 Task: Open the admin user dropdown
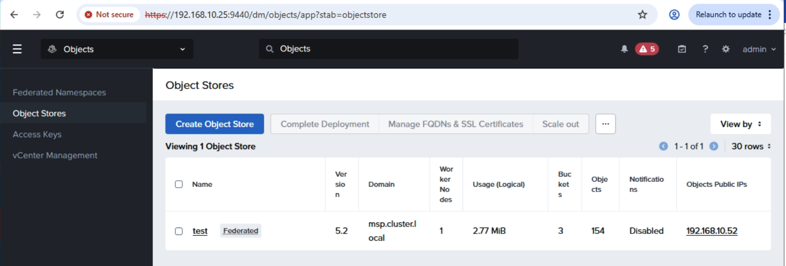tap(759, 49)
